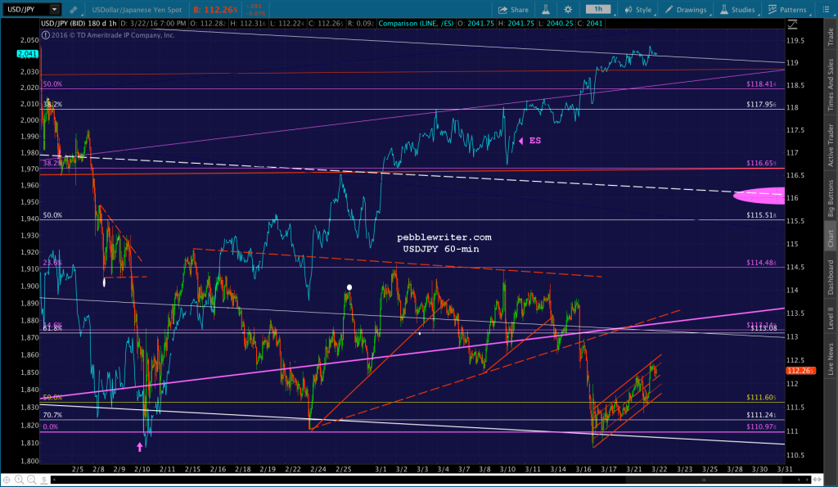Click the 3/22 date on time axis
Image resolution: width=838 pixels, height=487 pixels.
pos(659,469)
